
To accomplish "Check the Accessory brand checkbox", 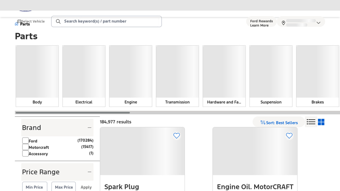I will coord(25,153).
